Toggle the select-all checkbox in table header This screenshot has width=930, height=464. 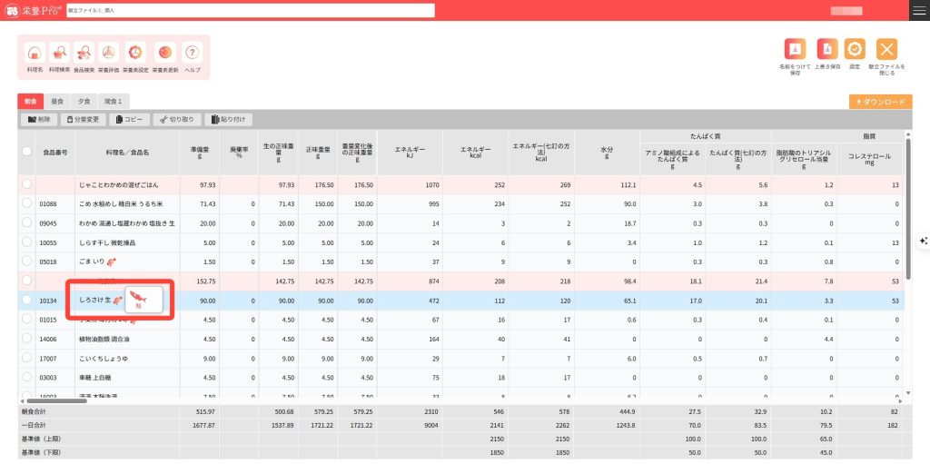click(x=27, y=152)
